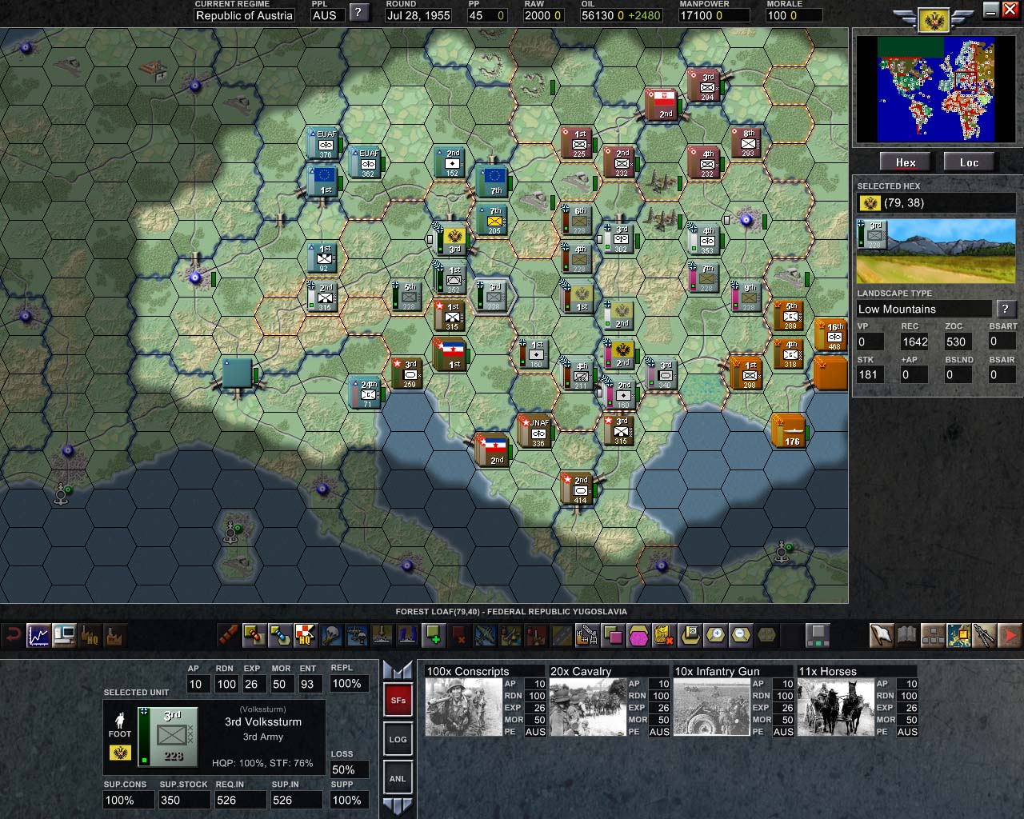Viewport: 1024px width, 819px height.
Task: Open the strategic Europe map overview
Action: point(957,636)
